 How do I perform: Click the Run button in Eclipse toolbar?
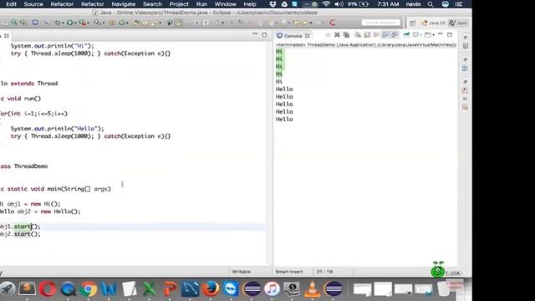point(69,23)
